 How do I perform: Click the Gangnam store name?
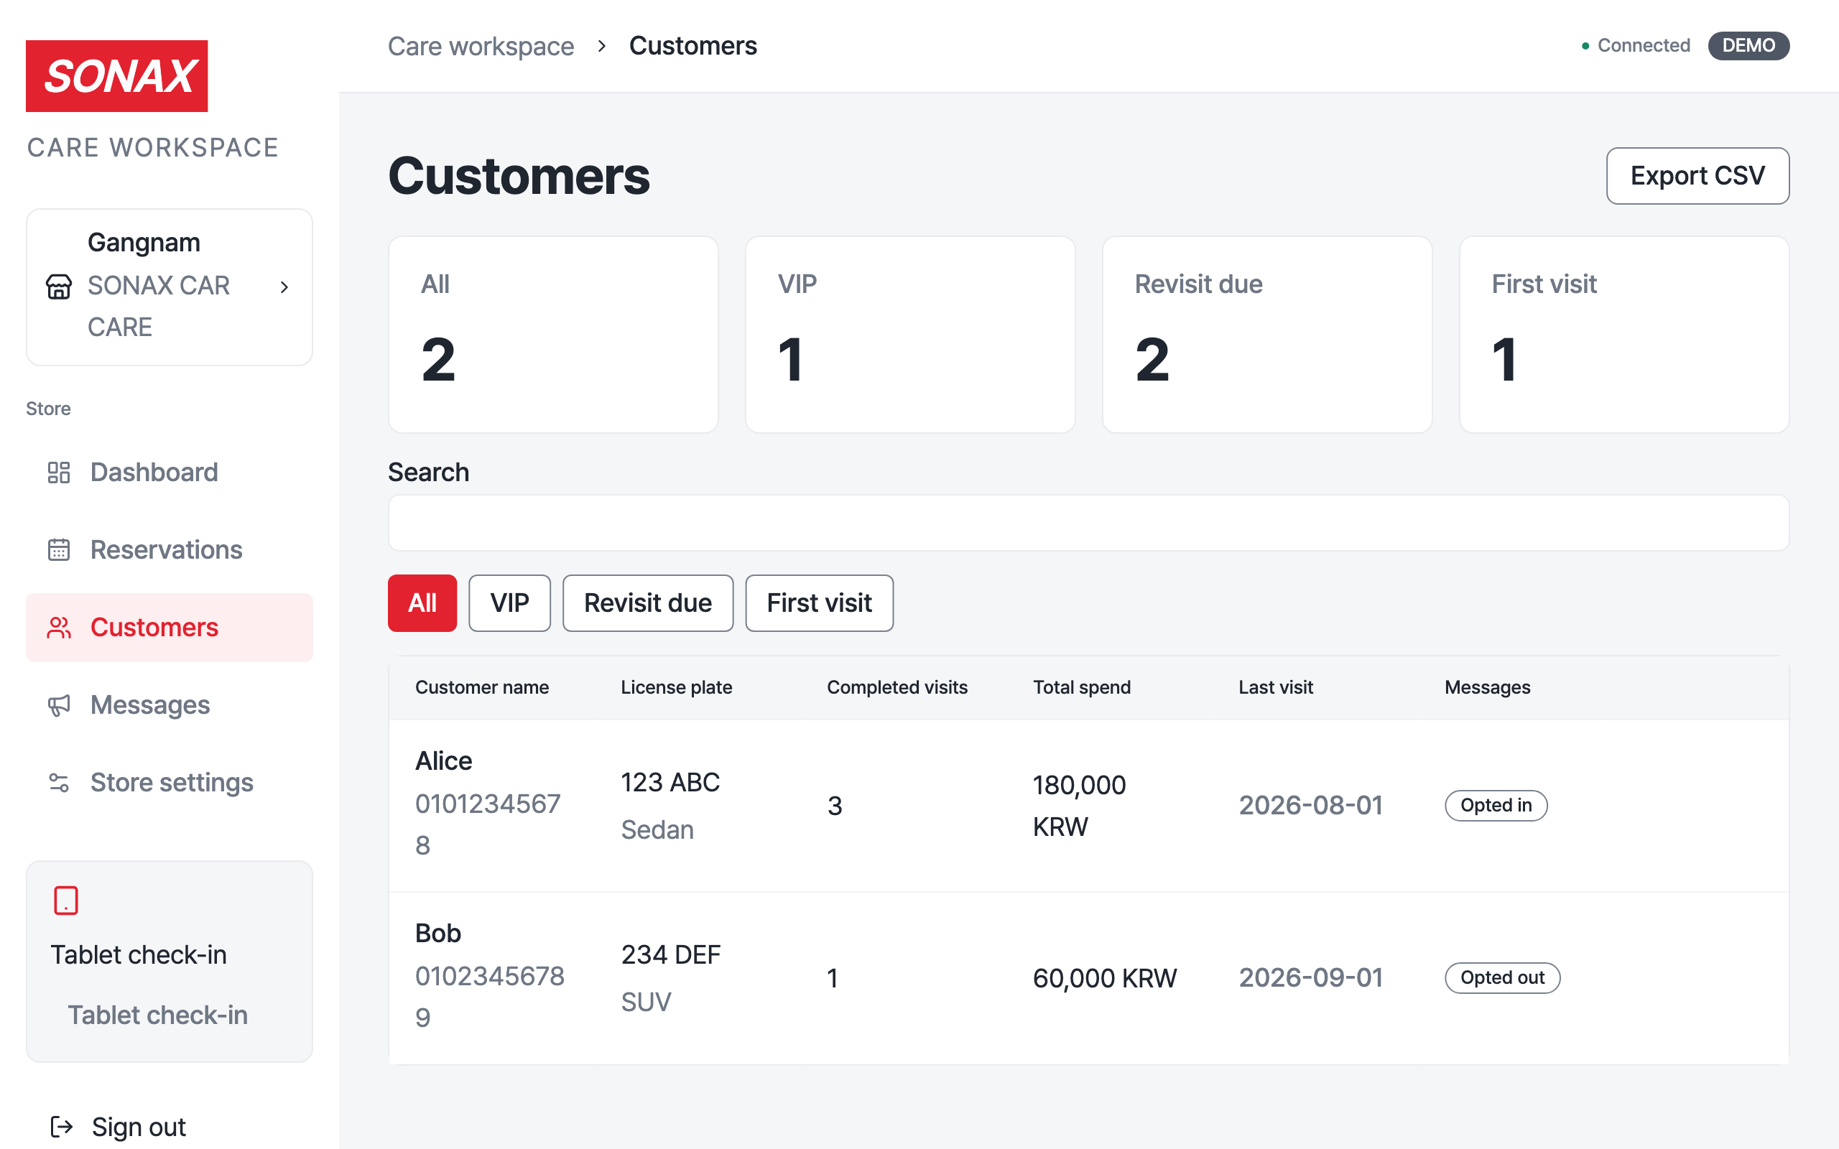tap(144, 243)
